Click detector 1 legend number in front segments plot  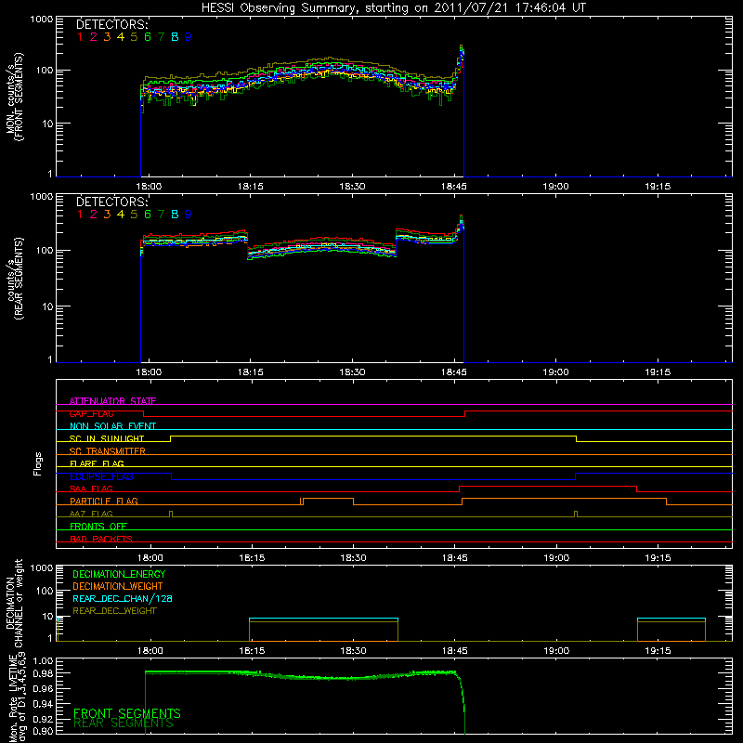[x=80, y=37]
